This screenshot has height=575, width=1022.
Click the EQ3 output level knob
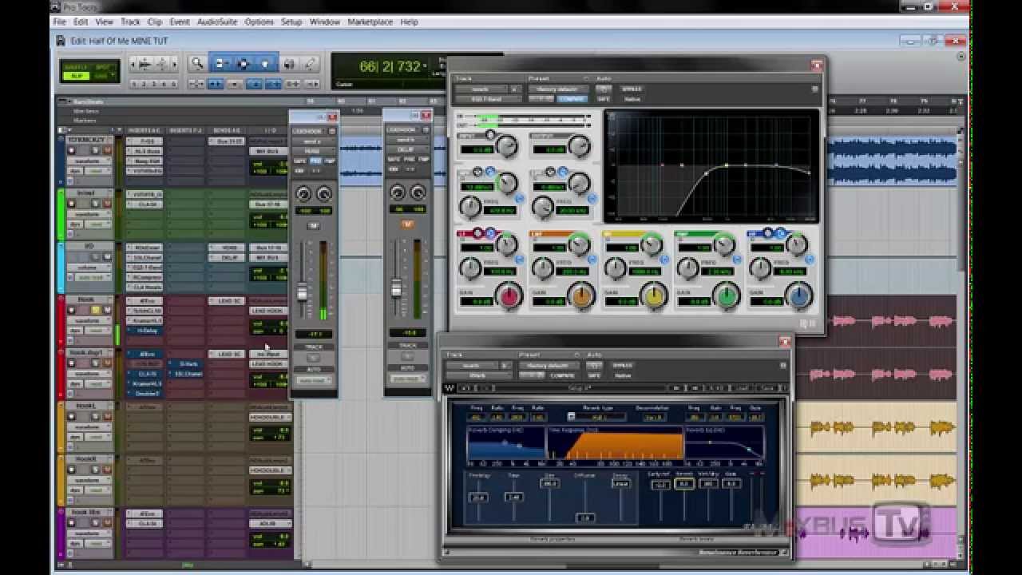coord(578,145)
